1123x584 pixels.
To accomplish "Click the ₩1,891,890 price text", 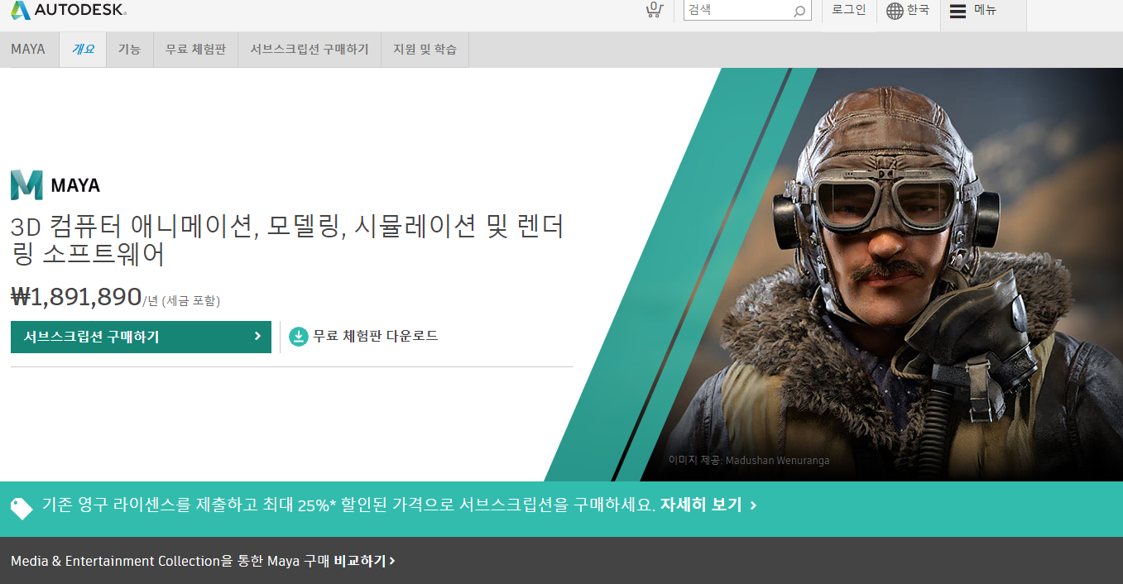I will pos(76,296).
